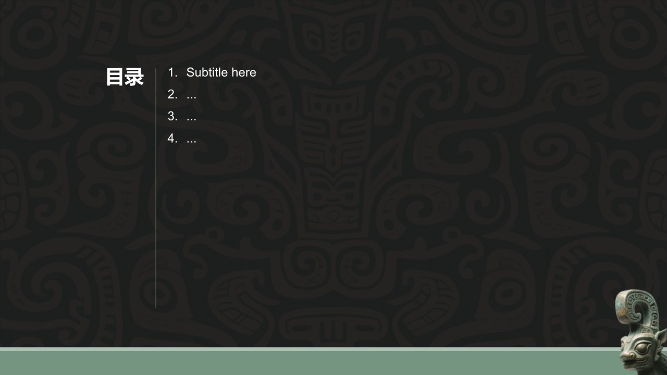
Task: Click the number "3." list marker
Action: coord(172,117)
